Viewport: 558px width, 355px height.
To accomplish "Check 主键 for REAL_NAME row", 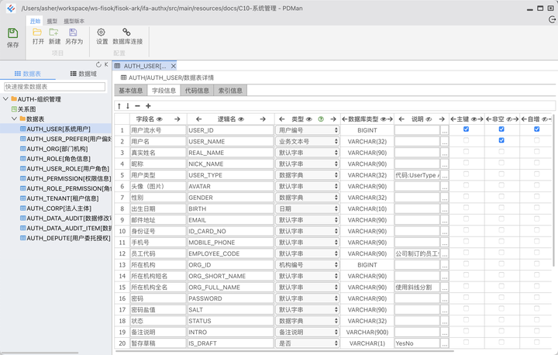I will [466, 152].
